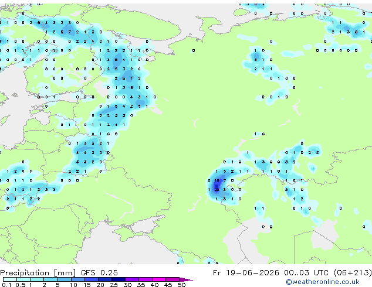Pick the 15–20 mm legend color box
This screenshot has height=287, width=372.
[91, 279]
